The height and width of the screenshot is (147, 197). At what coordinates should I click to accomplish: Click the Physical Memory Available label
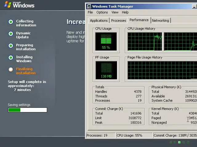click(158, 96)
